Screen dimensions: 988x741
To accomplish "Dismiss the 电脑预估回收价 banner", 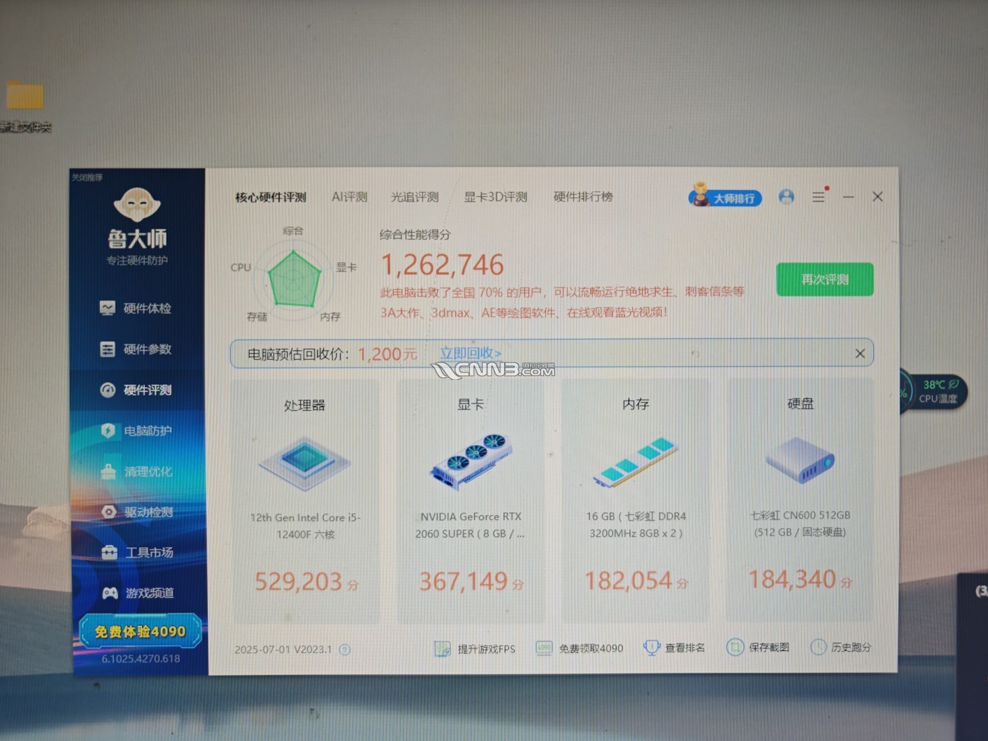I will (x=860, y=354).
